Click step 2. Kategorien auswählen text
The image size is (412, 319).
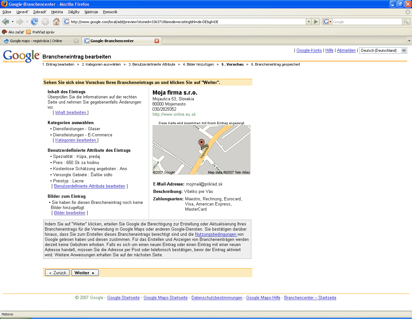pyautogui.click(x=101, y=64)
